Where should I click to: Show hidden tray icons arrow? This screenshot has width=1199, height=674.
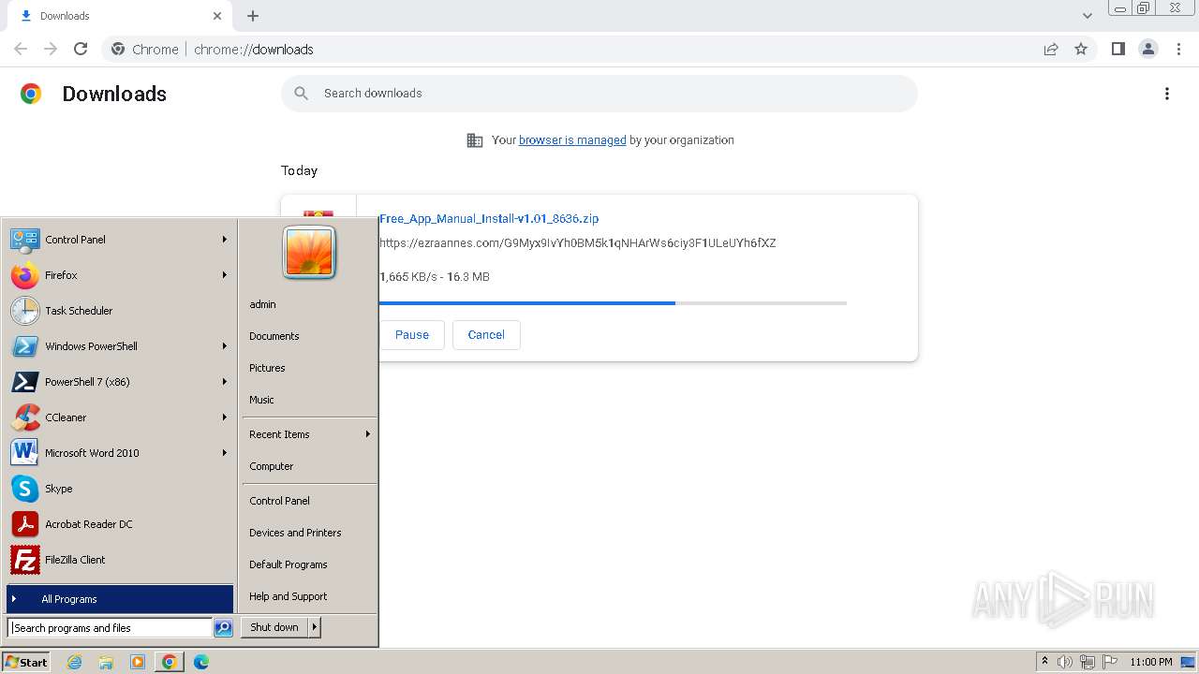[x=1044, y=662]
